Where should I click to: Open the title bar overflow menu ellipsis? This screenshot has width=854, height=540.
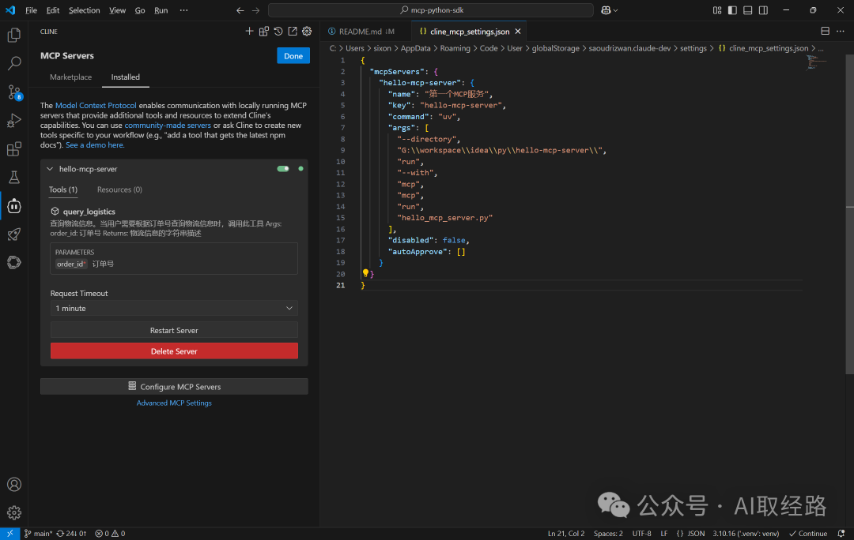184,10
